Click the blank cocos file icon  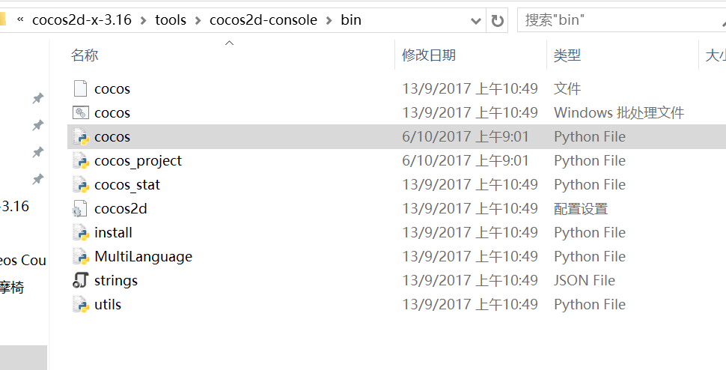tap(80, 89)
